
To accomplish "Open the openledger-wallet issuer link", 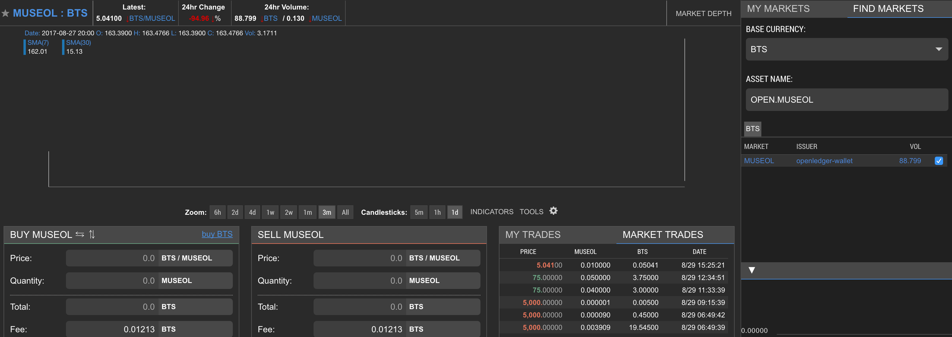I will (x=824, y=161).
